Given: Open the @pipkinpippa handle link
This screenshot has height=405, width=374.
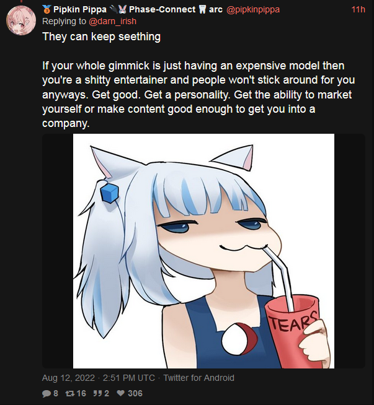Looking at the screenshot, I should 252,9.
